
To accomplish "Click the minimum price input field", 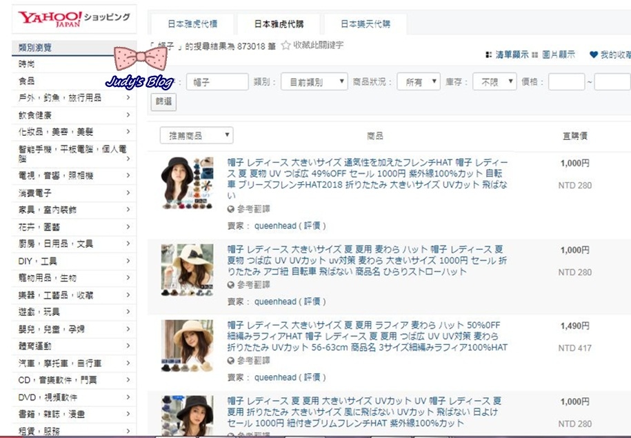I will click(x=567, y=81).
